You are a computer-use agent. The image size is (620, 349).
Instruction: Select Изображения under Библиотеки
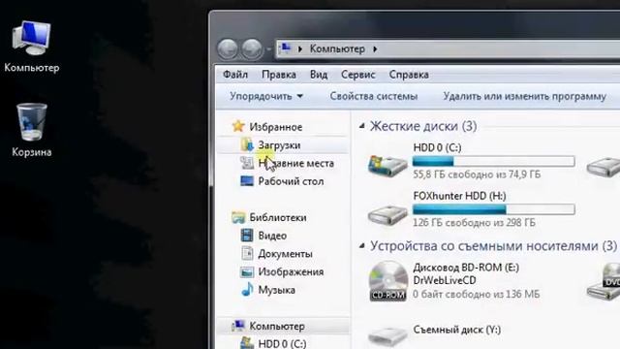pyautogui.click(x=291, y=271)
